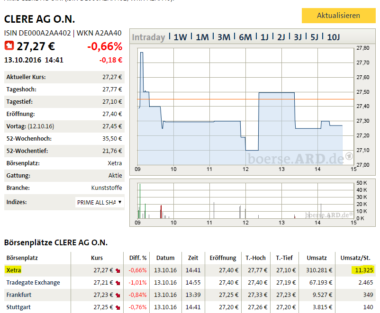
Task: Open the Frankfurt exchange link
Action: pos(19,295)
